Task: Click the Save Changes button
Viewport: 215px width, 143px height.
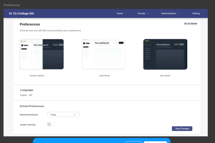Action: [x=182, y=129]
